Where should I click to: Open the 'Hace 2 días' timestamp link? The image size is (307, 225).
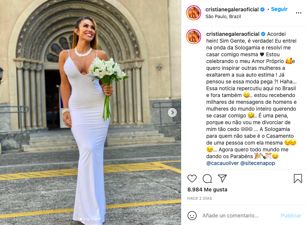[x=200, y=198]
